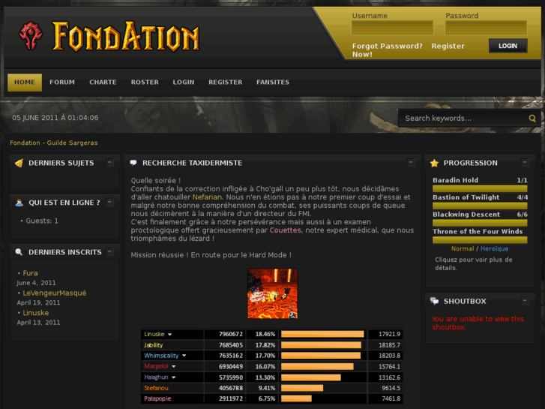
Task: Collapse the Qui est en ligne panel
Action: tap(110, 202)
